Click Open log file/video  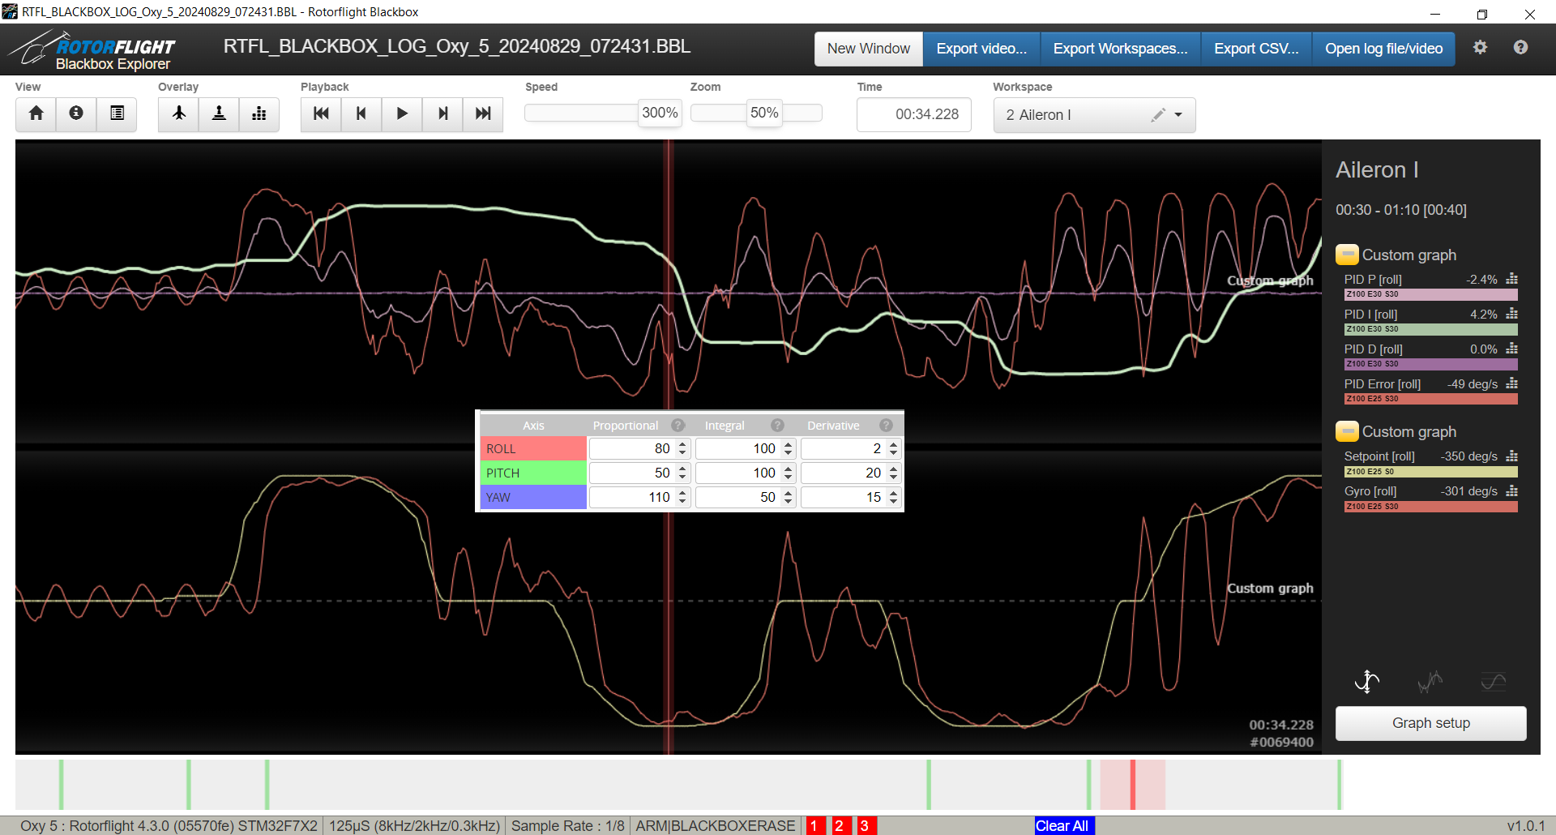[1383, 49]
